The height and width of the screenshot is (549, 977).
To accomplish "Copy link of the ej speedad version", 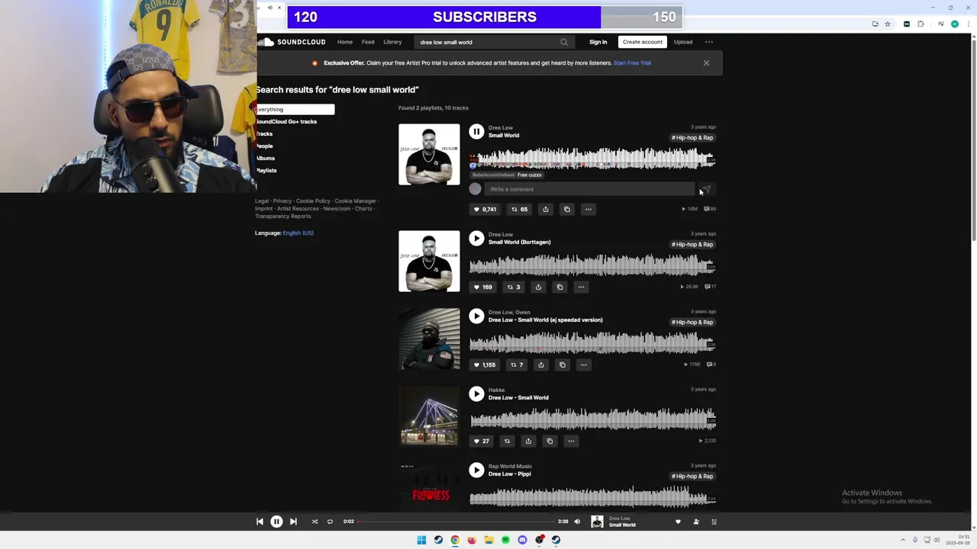I will click(x=562, y=364).
